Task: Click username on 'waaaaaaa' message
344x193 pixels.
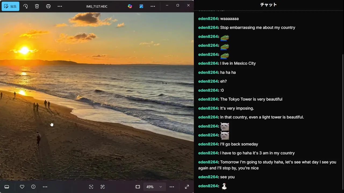Action: [x=208, y=18]
